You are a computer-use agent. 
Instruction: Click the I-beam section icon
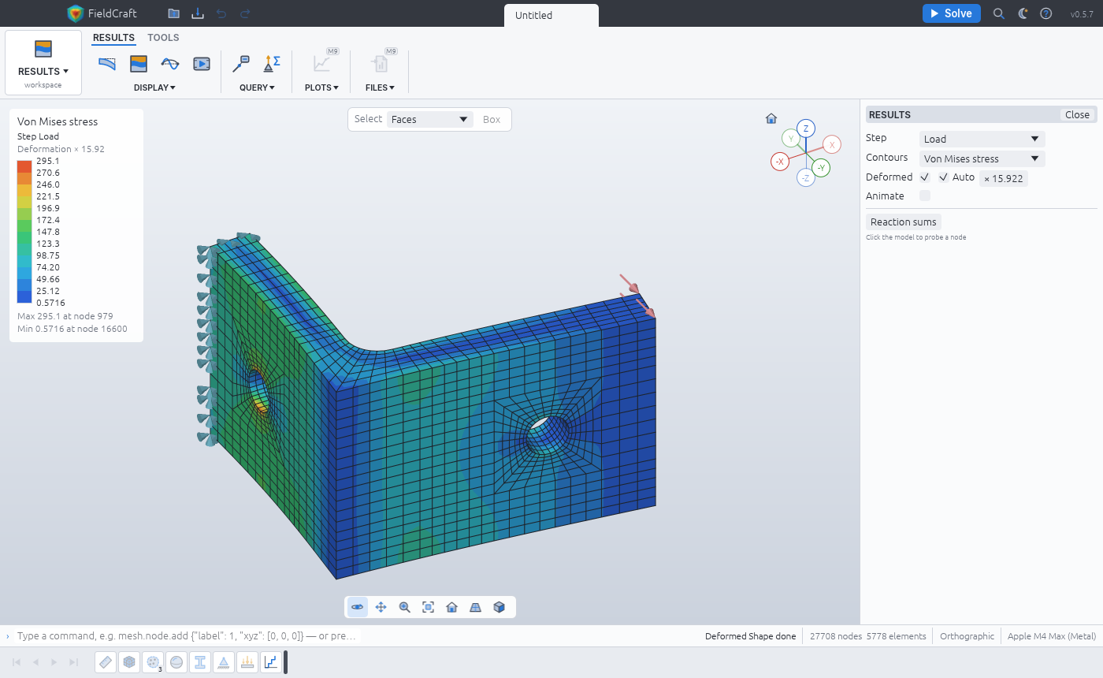(200, 662)
